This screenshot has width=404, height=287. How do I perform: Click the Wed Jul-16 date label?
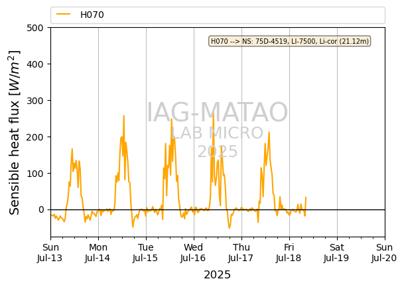point(193,253)
